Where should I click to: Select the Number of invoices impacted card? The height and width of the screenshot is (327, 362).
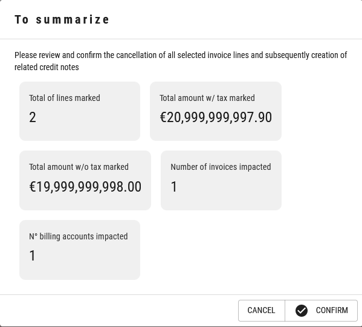(x=221, y=180)
